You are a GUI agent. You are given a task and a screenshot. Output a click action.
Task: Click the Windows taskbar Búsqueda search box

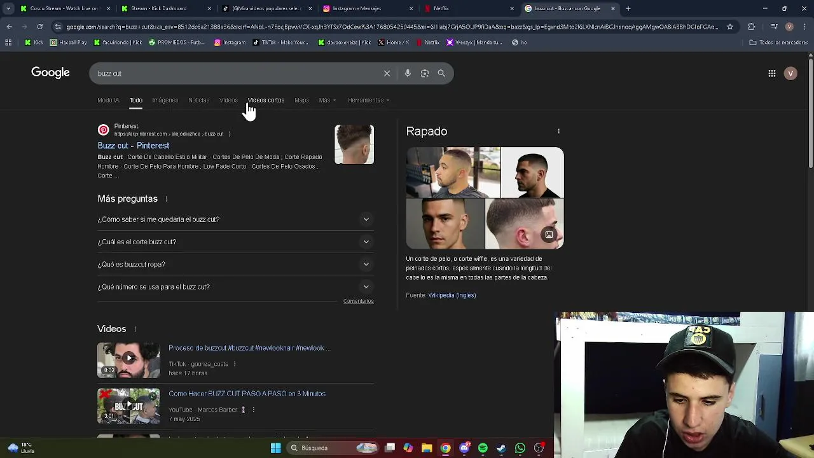click(x=331, y=448)
